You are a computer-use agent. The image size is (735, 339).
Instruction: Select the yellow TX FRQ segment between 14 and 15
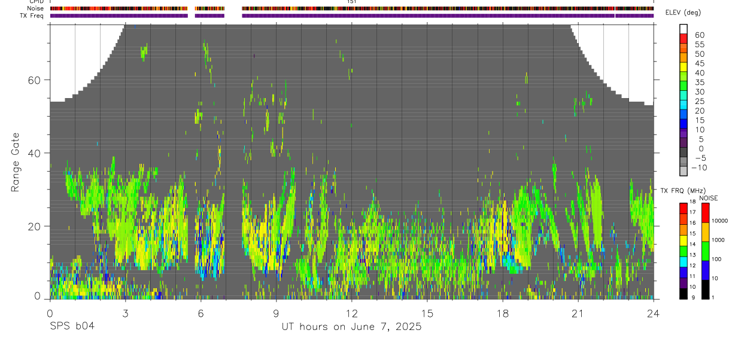pyautogui.click(x=684, y=240)
